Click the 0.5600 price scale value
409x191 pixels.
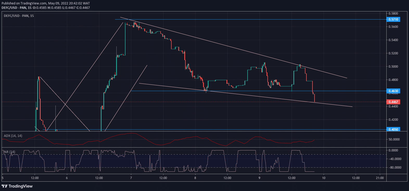click(x=393, y=27)
